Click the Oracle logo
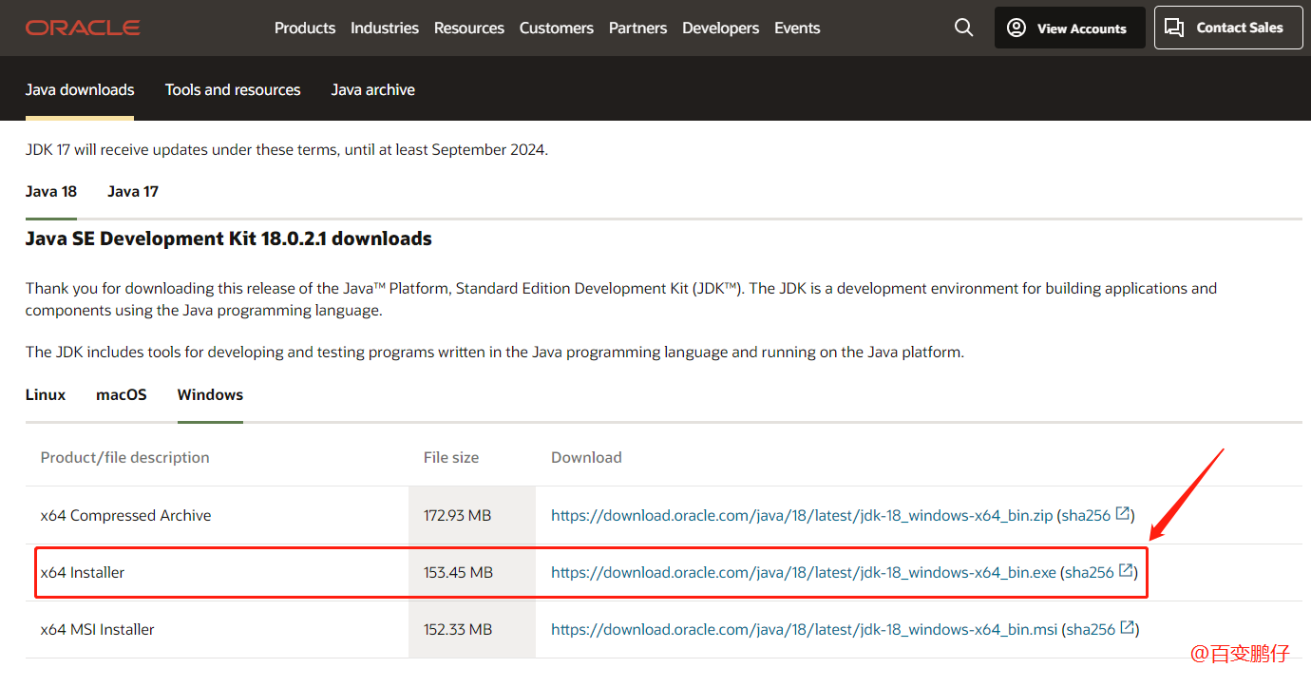Viewport: 1311px width, 687px height. click(x=83, y=29)
